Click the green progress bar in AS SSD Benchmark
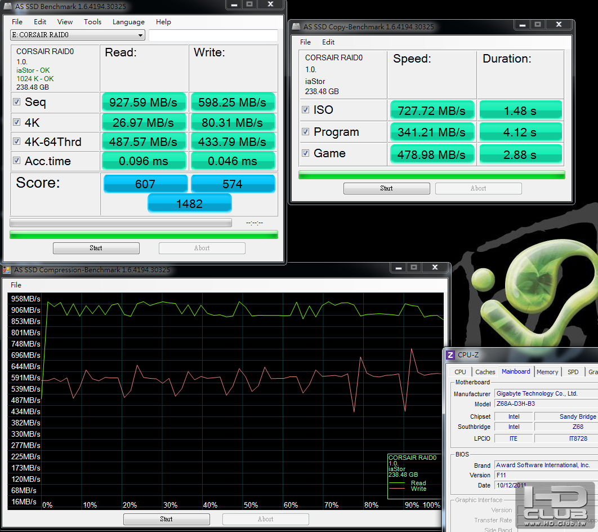Screen dimensions: 598x532 pos(144,234)
